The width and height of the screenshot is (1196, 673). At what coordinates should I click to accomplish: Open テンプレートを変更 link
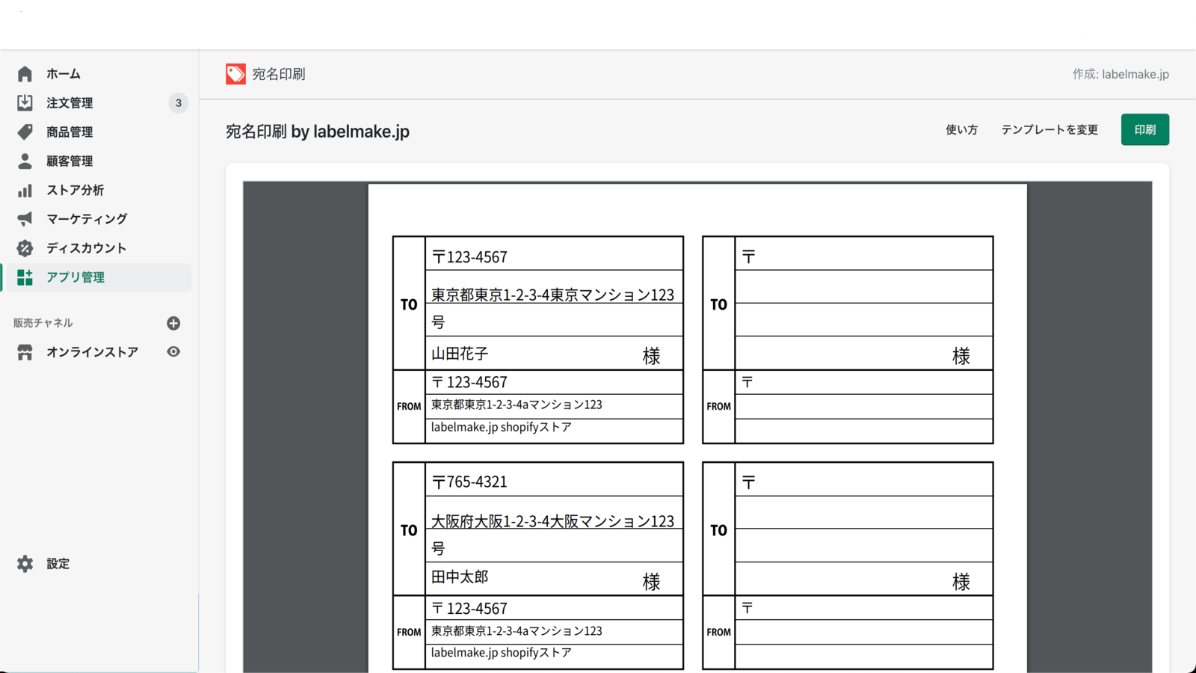1049,129
